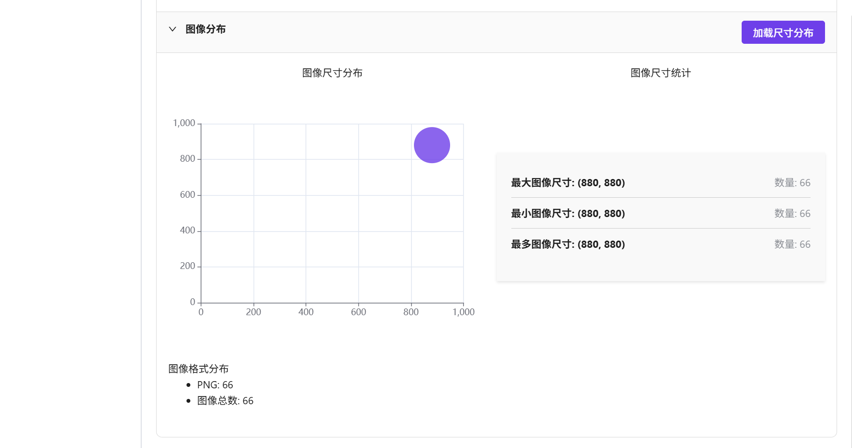852x448 pixels.
Task: Click the 400 label on the horizontal axis
Action: [x=306, y=312]
